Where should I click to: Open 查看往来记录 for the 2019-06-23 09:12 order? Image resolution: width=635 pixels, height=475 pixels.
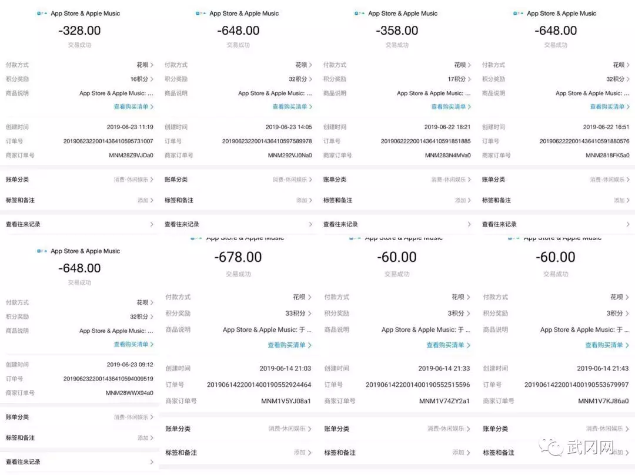tap(79, 461)
